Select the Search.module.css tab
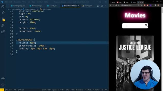 [x=71, y=6]
